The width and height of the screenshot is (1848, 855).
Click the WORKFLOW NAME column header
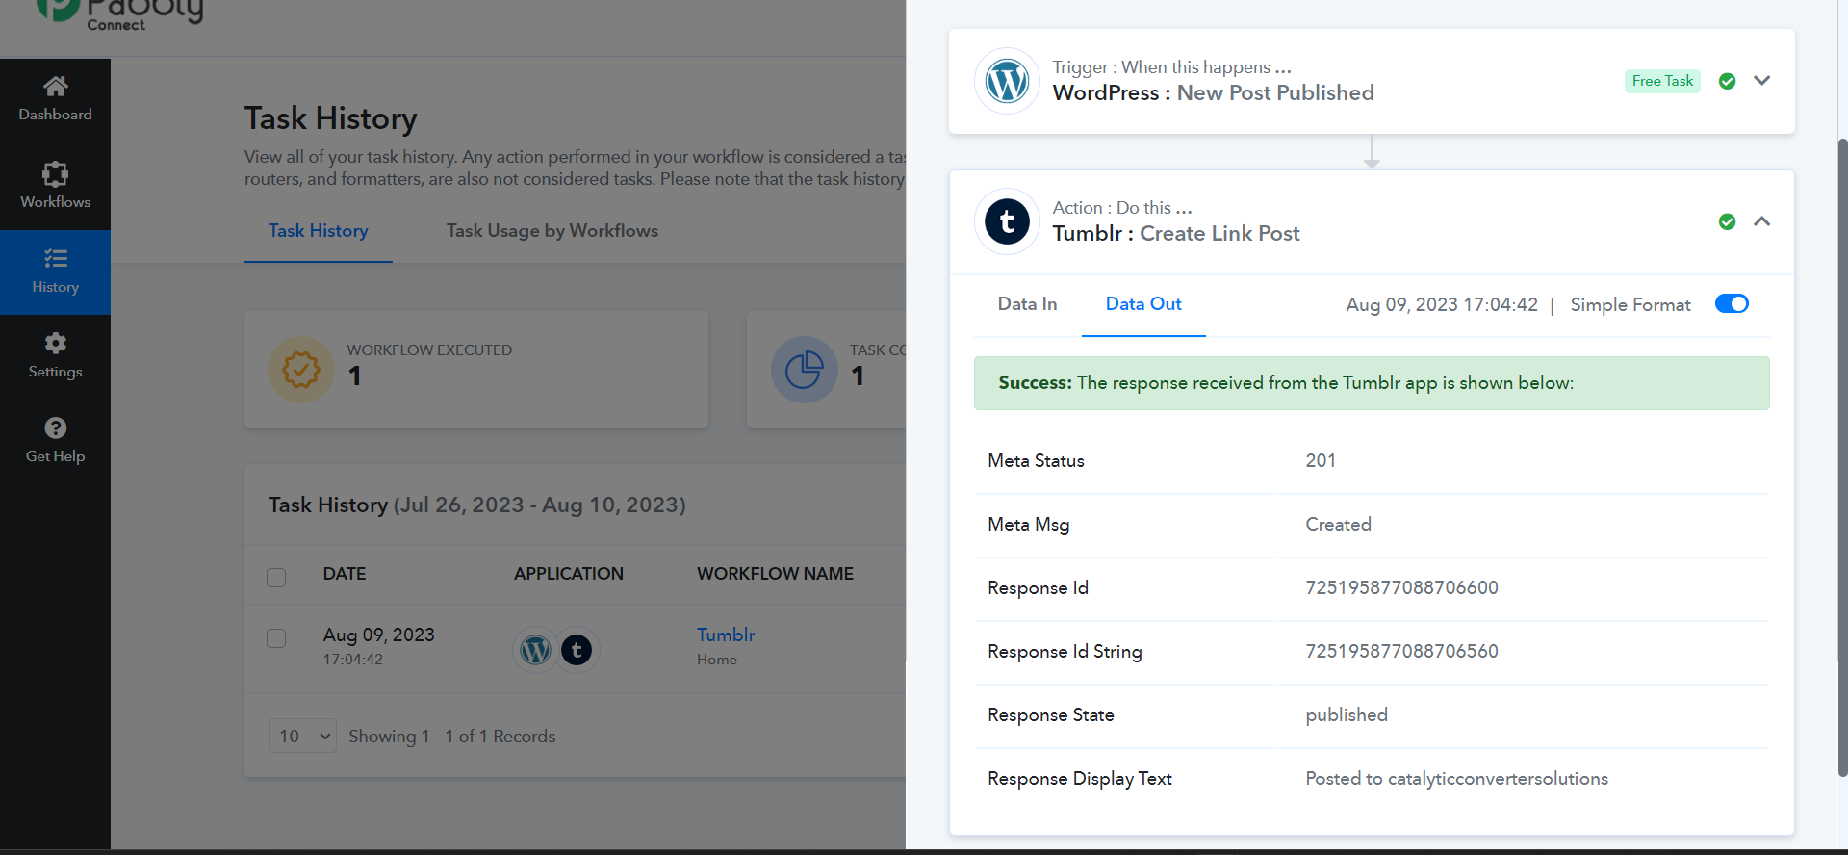(x=775, y=574)
